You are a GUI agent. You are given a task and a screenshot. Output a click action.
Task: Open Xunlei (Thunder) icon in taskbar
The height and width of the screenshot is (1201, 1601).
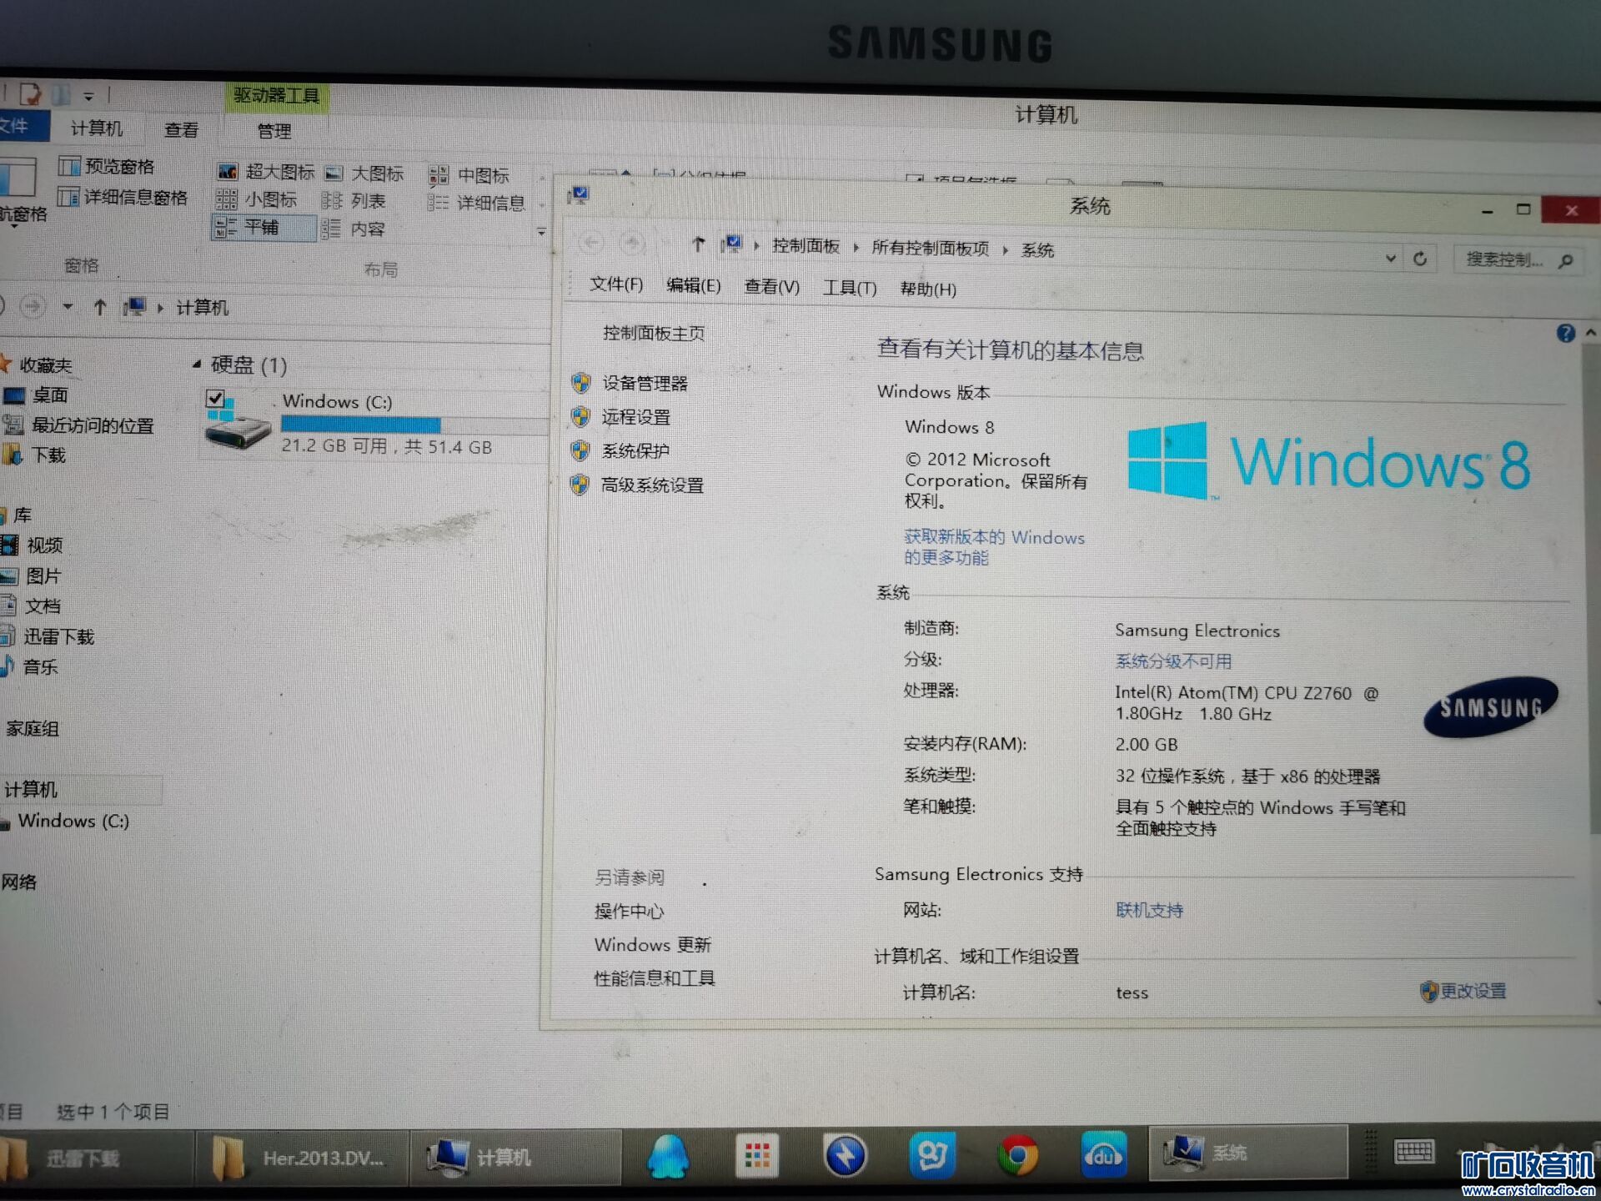[x=845, y=1156]
